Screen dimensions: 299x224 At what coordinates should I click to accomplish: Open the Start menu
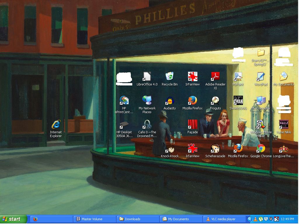(x=13, y=219)
